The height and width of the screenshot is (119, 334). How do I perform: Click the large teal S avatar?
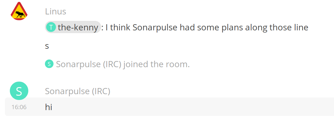point(19,91)
